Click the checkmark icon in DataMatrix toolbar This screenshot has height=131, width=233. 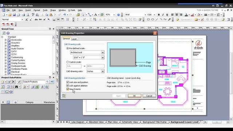click(19, 82)
